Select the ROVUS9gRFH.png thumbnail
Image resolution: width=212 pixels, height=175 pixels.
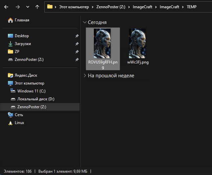pyautogui.click(x=102, y=44)
